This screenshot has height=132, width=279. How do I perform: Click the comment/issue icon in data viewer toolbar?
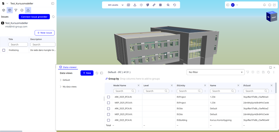253,72
